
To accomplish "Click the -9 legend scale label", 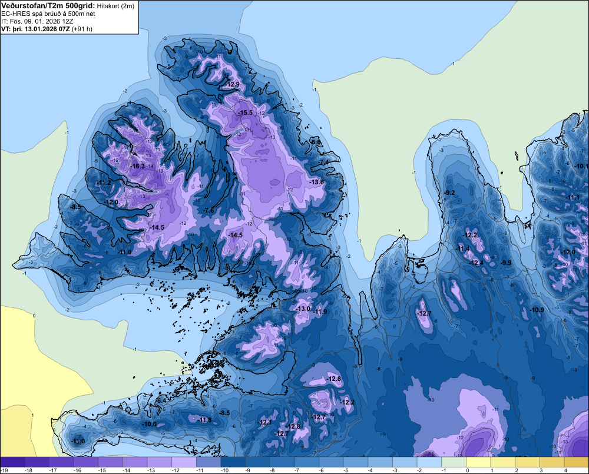I will 249,470.
